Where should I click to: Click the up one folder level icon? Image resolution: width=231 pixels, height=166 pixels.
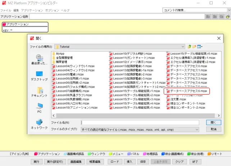pos(190,47)
